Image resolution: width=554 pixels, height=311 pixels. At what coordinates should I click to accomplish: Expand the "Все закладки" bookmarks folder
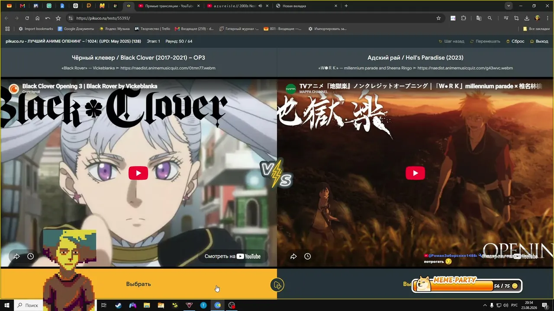(536, 29)
